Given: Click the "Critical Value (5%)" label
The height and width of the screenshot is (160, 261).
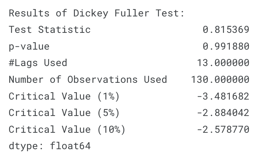Looking at the screenshot, I should click(64, 113).
